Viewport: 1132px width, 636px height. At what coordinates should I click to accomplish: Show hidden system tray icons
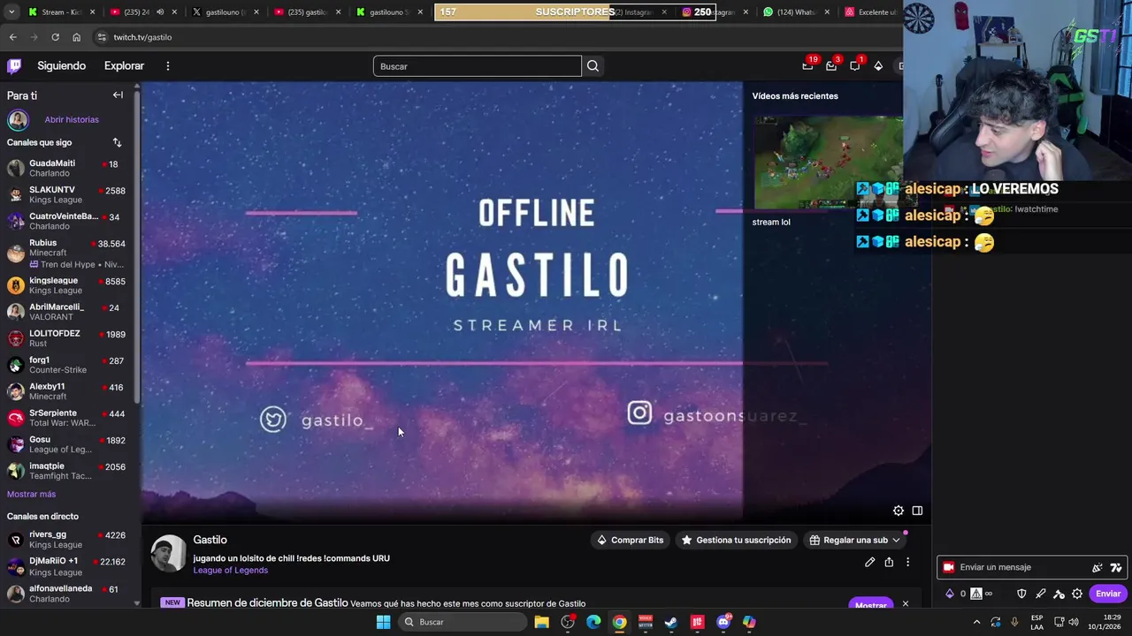click(976, 622)
